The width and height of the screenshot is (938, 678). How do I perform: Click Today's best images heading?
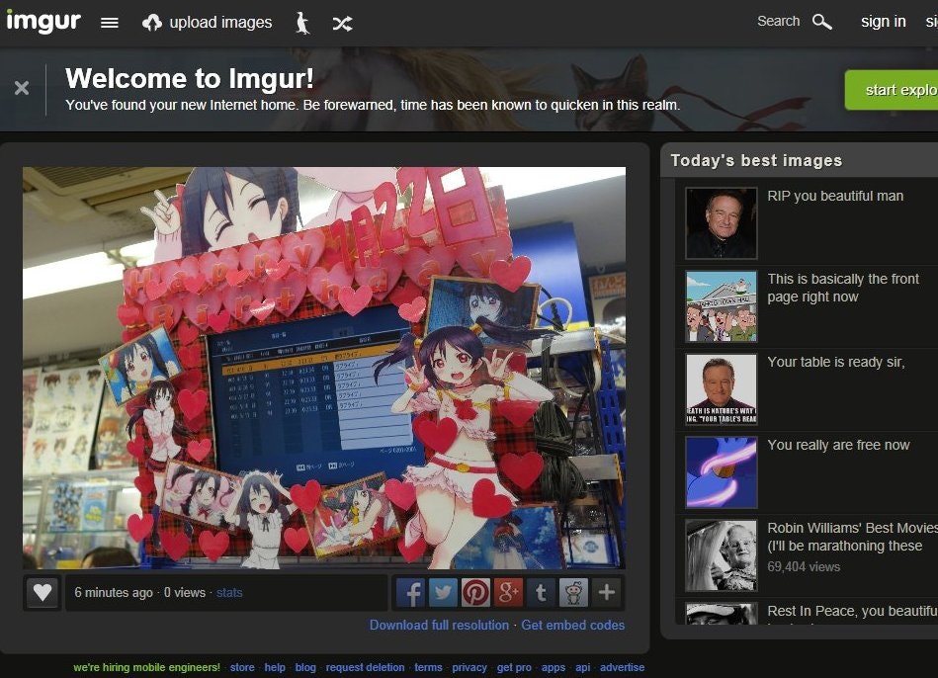tap(756, 160)
